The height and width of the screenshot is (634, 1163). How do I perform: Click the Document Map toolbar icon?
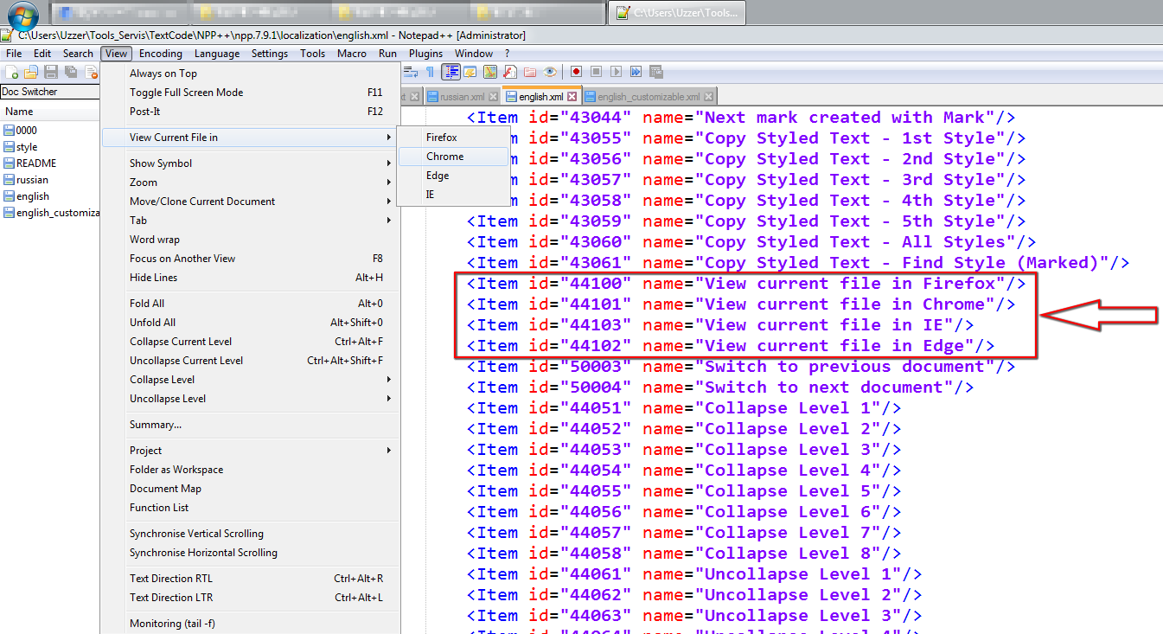click(490, 72)
